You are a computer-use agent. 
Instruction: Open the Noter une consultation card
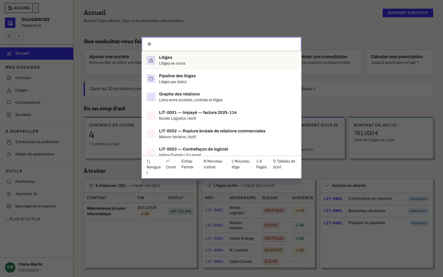click(332, 62)
